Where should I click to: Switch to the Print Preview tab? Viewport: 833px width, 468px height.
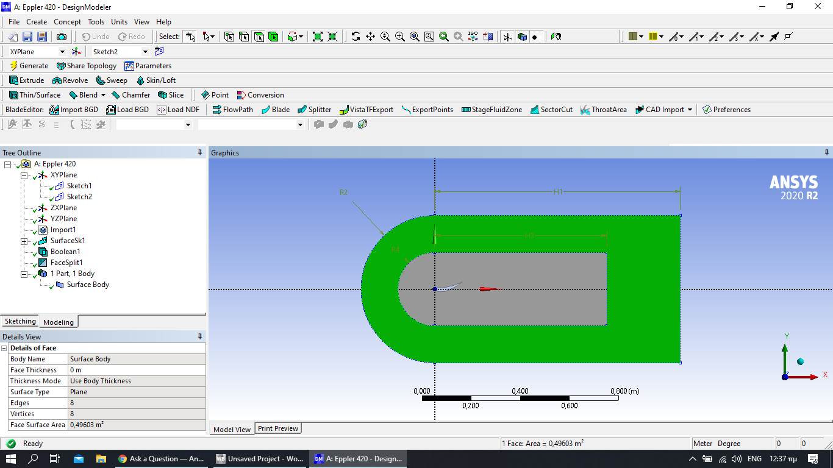pyautogui.click(x=278, y=428)
